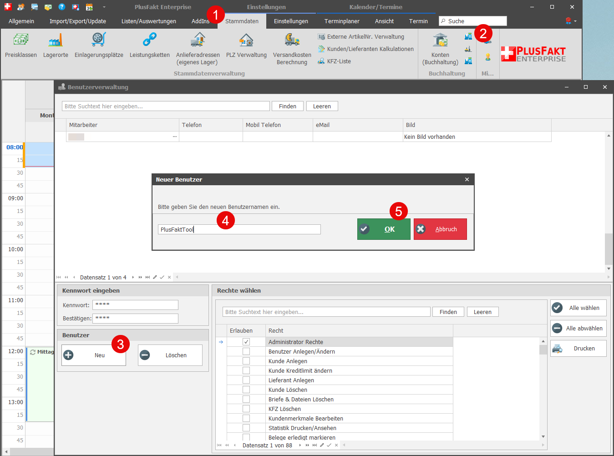The image size is (614, 456).
Task: Click the employee search text field
Action: tap(166, 106)
